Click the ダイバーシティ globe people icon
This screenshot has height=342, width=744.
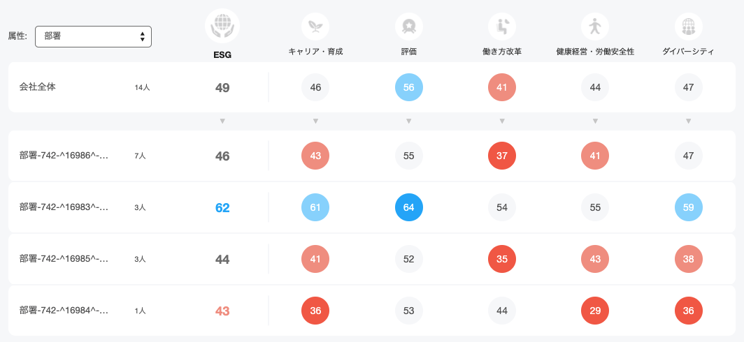[x=689, y=27]
